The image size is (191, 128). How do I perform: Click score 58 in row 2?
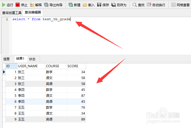(76, 78)
